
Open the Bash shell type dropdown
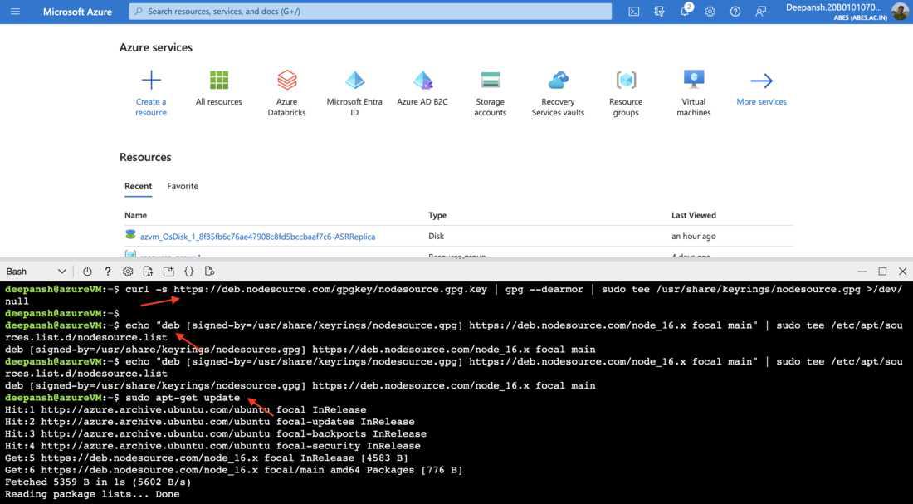click(36, 272)
